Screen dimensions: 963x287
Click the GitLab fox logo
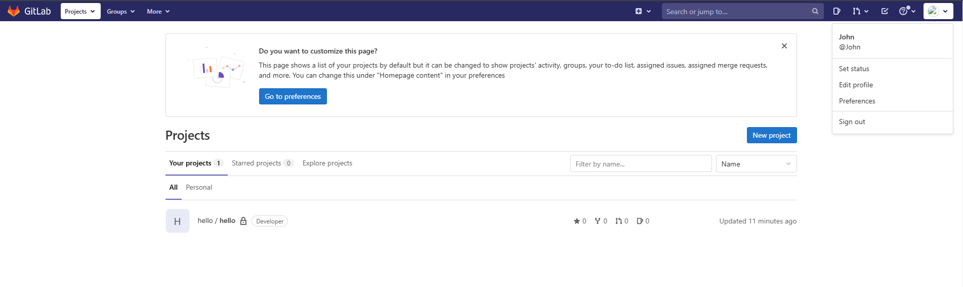(14, 11)
